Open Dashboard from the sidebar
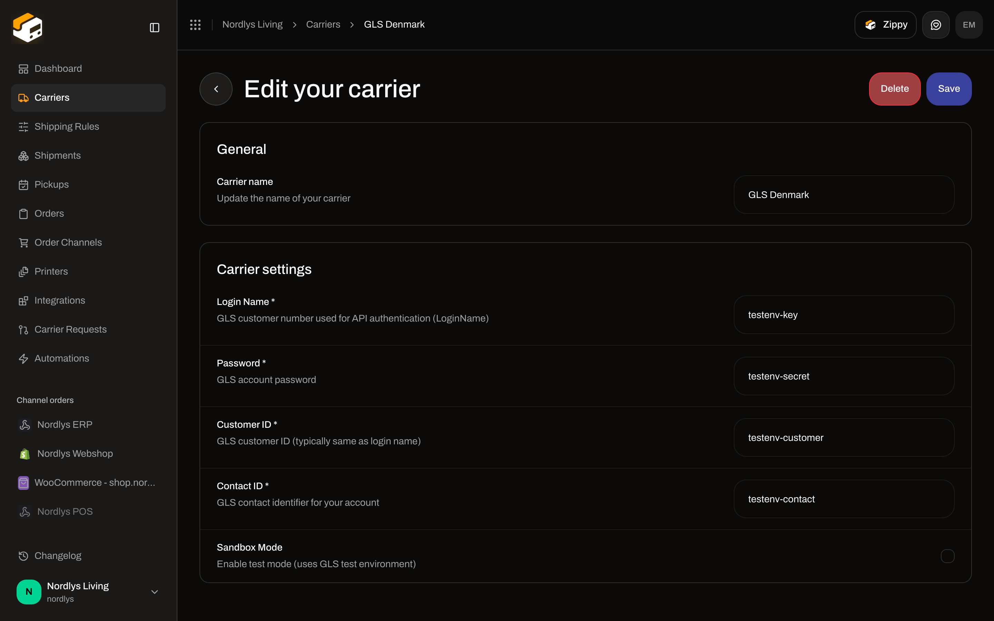Viewport: 994px width, 621px height. pyautogui.click(x=88, y=69)
